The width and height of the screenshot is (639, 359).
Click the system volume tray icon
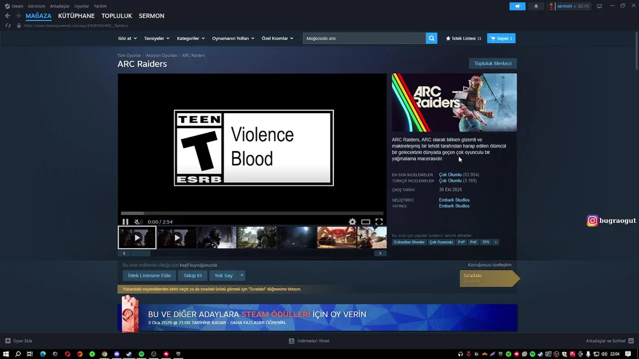605,354
